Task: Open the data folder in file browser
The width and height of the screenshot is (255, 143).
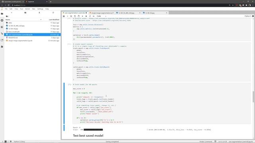Action: coord(32,23)
